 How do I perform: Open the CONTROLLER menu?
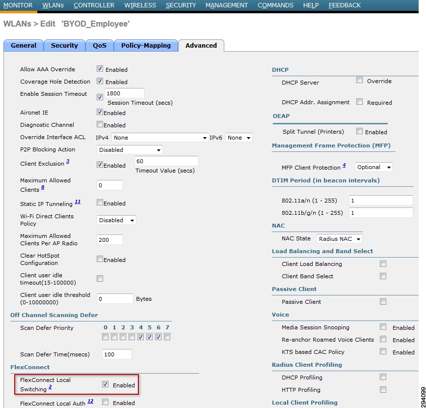[x=94, y=5]
